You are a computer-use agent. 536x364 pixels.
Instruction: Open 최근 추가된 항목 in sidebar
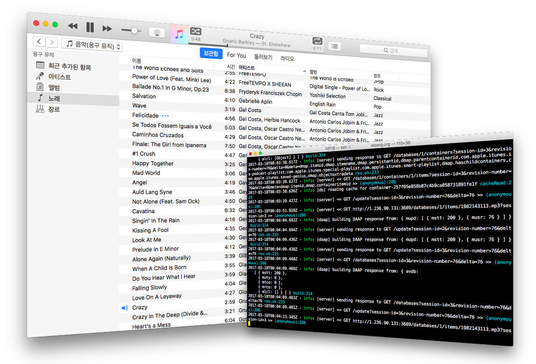(70, 66)
